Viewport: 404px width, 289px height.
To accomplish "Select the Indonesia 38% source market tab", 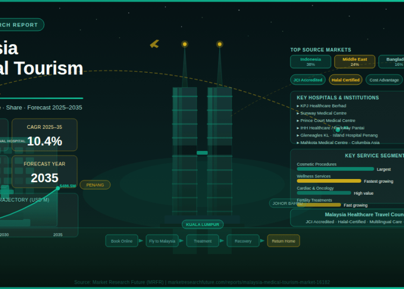I will click(310, 61).
